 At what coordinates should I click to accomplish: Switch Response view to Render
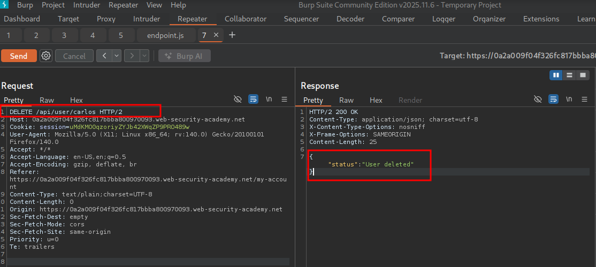[x=410, y=101]
